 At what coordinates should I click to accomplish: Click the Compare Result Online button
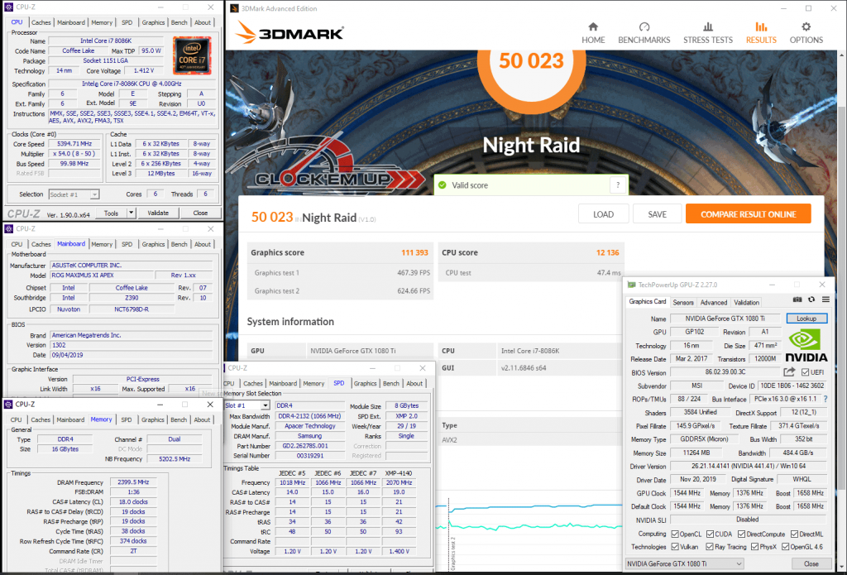coord(748,214)
